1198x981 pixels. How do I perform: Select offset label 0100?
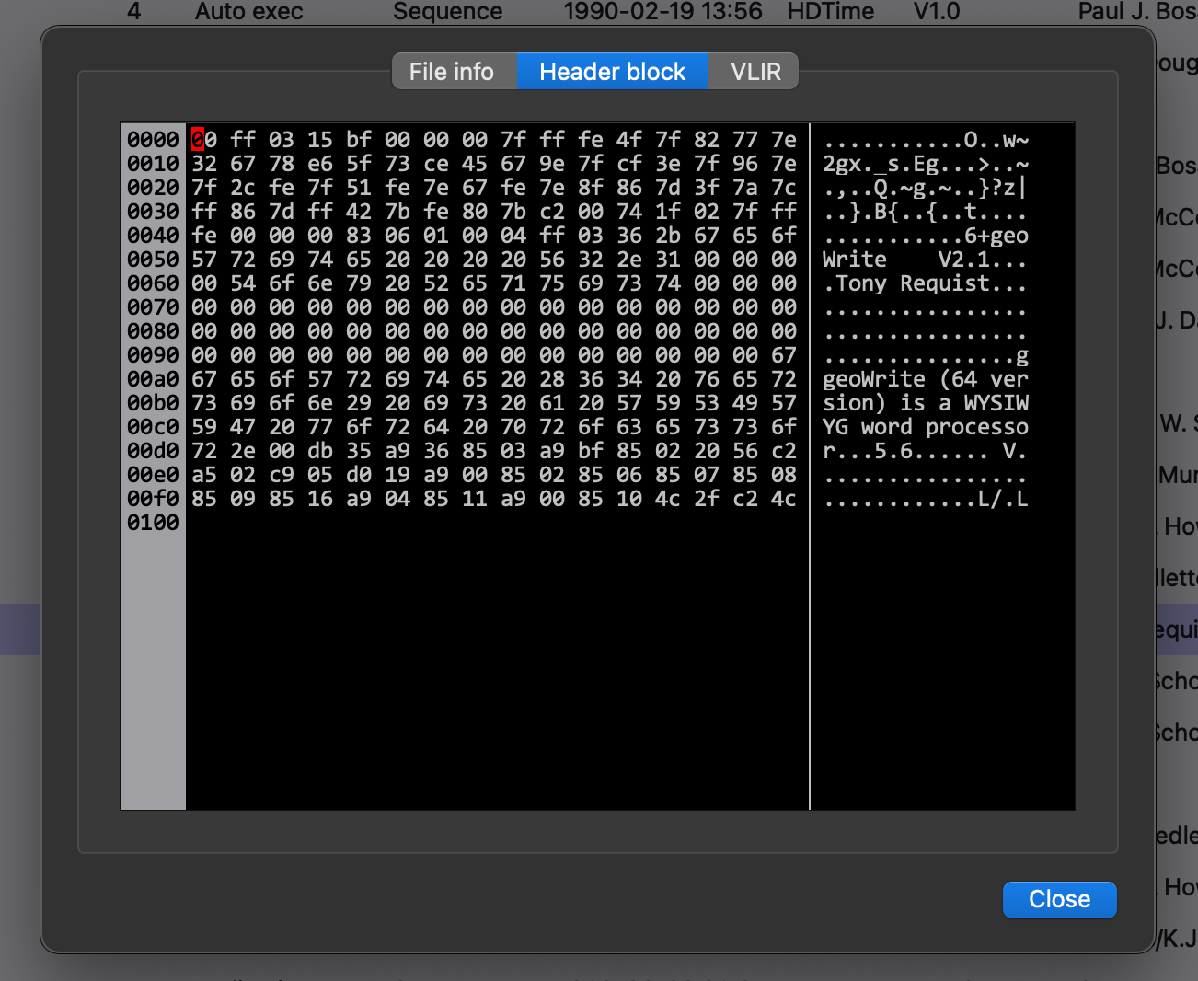[153, 523]
